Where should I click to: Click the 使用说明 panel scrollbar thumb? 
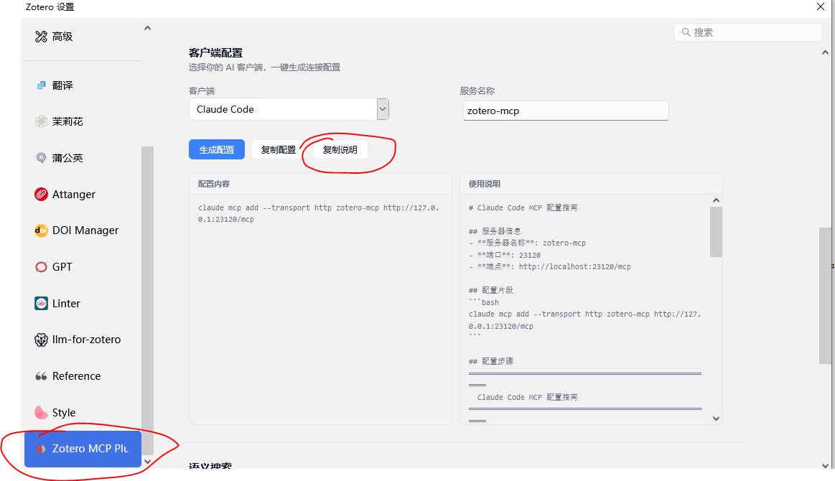pos(717,232)
